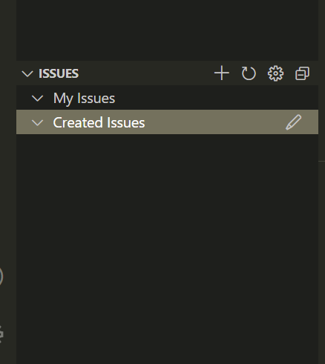Collapse the Created Issues chevron
Image resolution: width=325 pixels, height=364 pixels.
(x=38, y=122)
